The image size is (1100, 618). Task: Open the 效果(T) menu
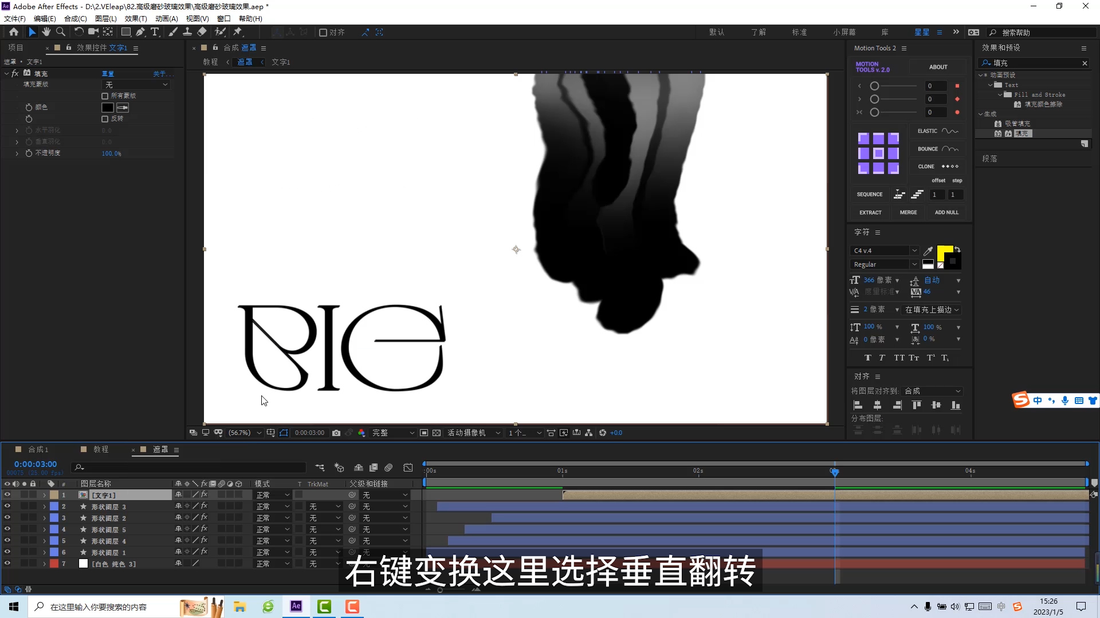[136, 18]
